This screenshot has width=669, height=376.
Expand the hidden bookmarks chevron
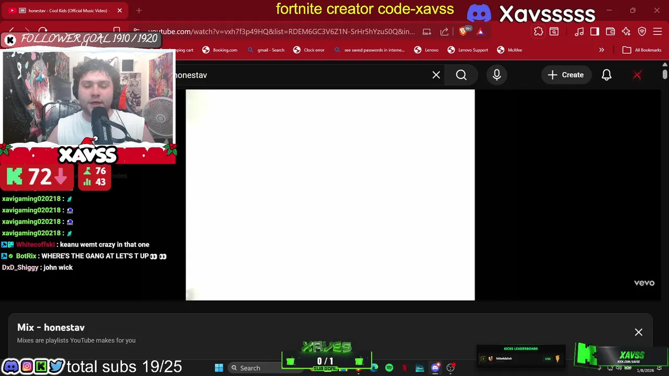(602, 50)
